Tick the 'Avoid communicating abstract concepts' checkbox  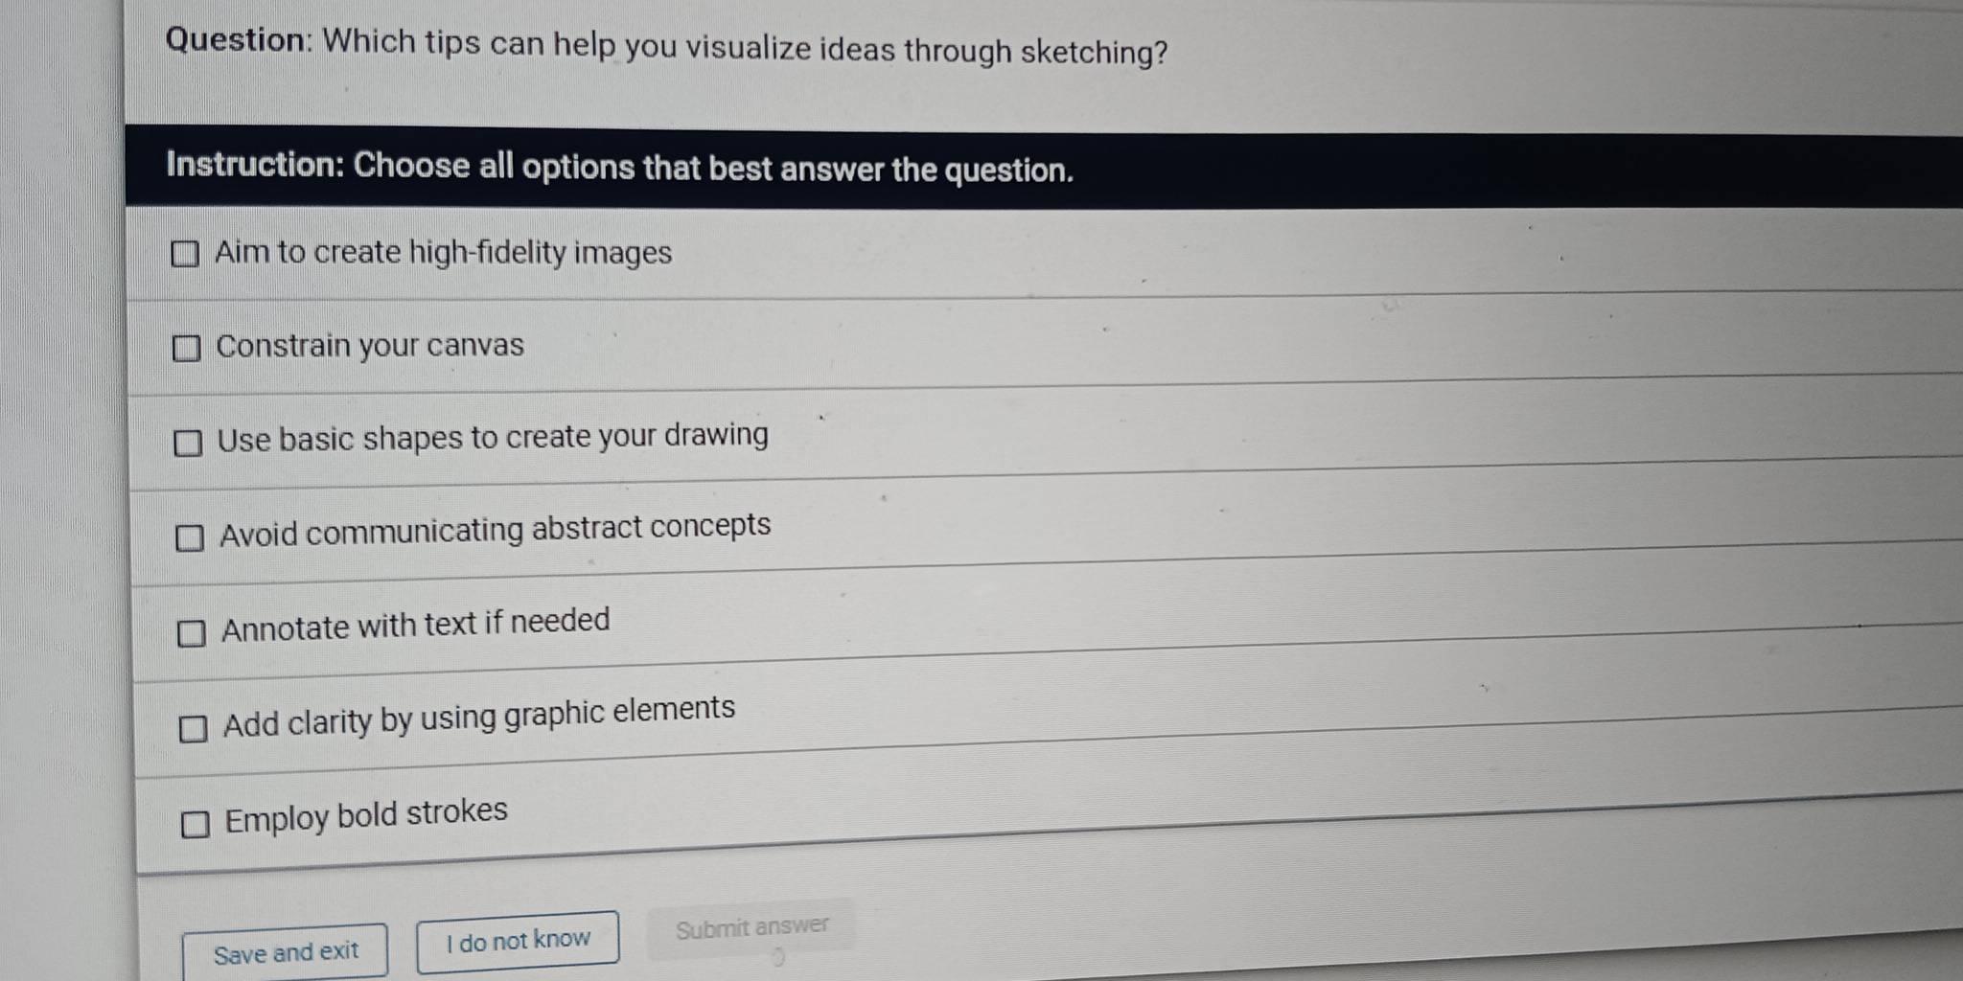tap(190, 537)
